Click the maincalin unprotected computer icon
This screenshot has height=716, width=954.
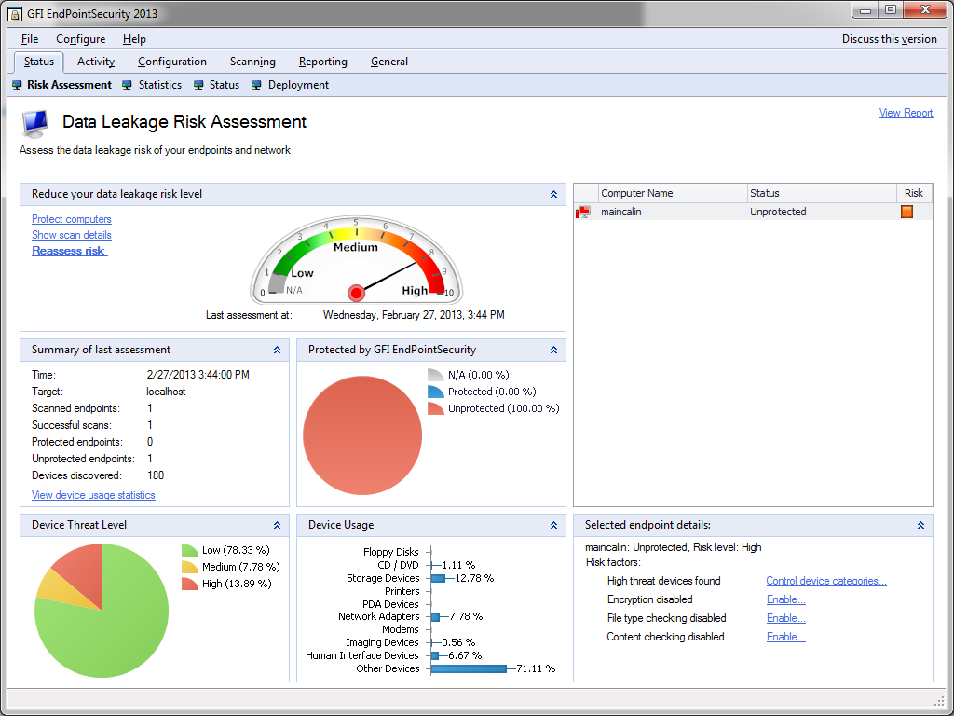coord(583,212)
